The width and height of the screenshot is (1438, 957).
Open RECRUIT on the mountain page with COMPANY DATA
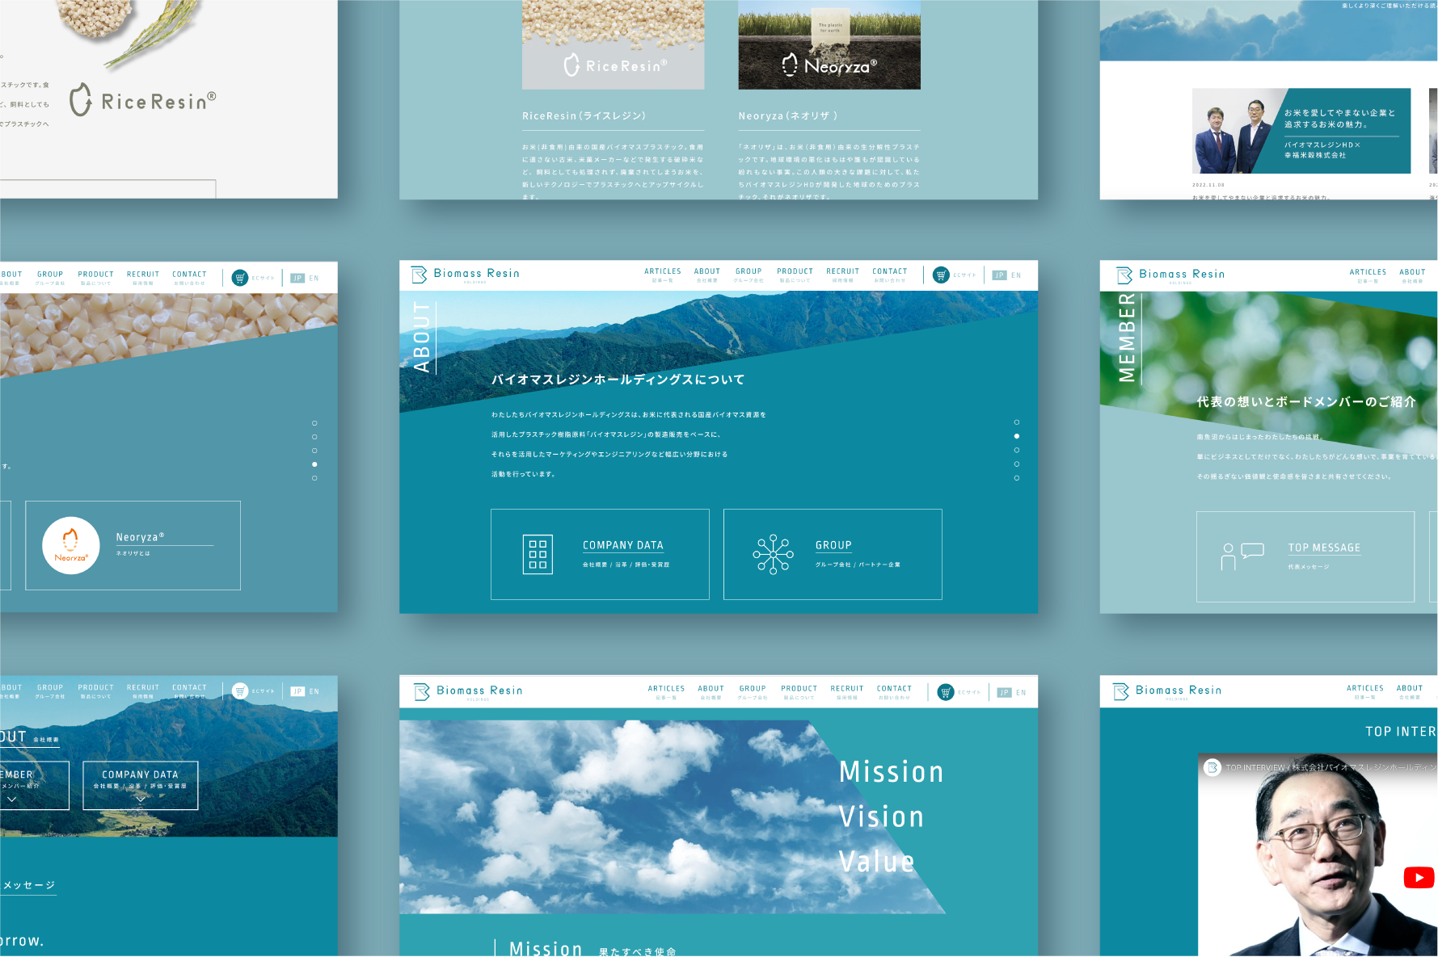(x=143, y=691)
